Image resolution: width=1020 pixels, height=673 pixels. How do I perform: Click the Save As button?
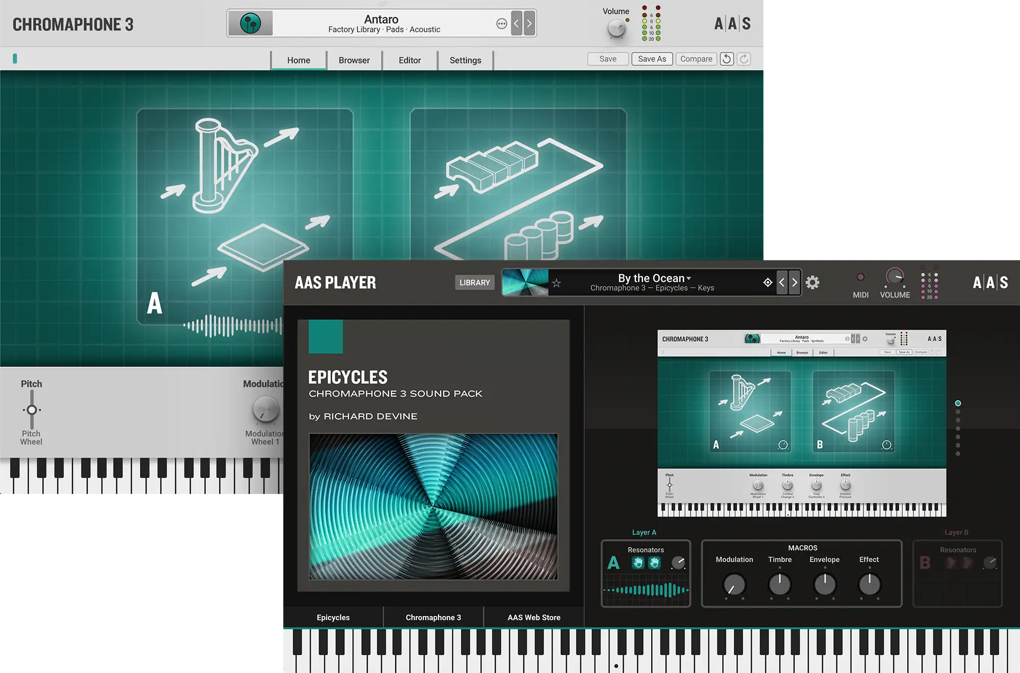652,59
